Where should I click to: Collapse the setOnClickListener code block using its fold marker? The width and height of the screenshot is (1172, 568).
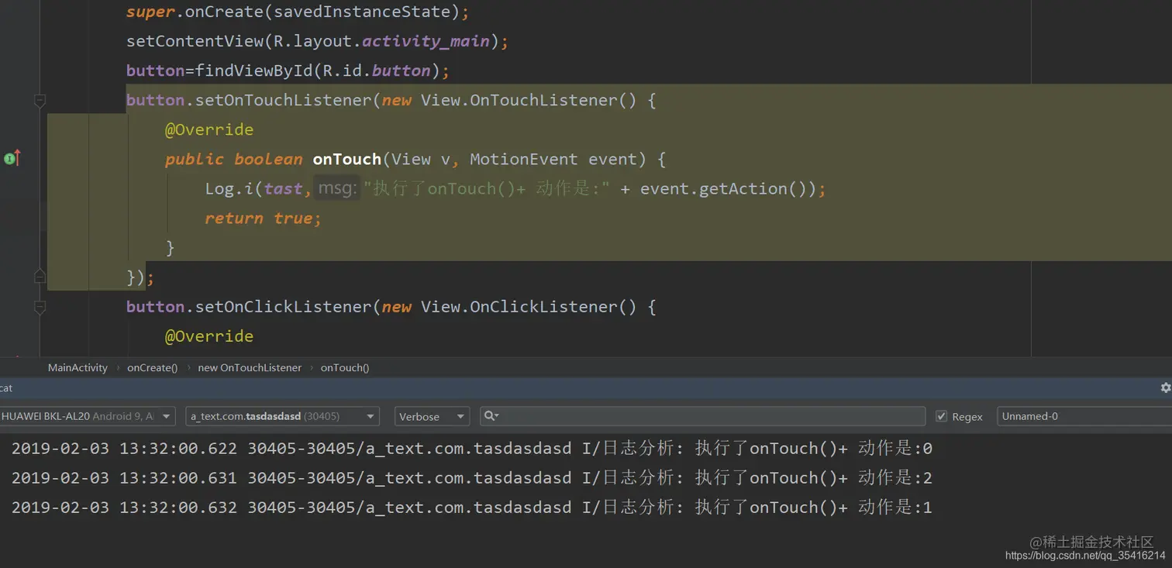pos(40,307)
